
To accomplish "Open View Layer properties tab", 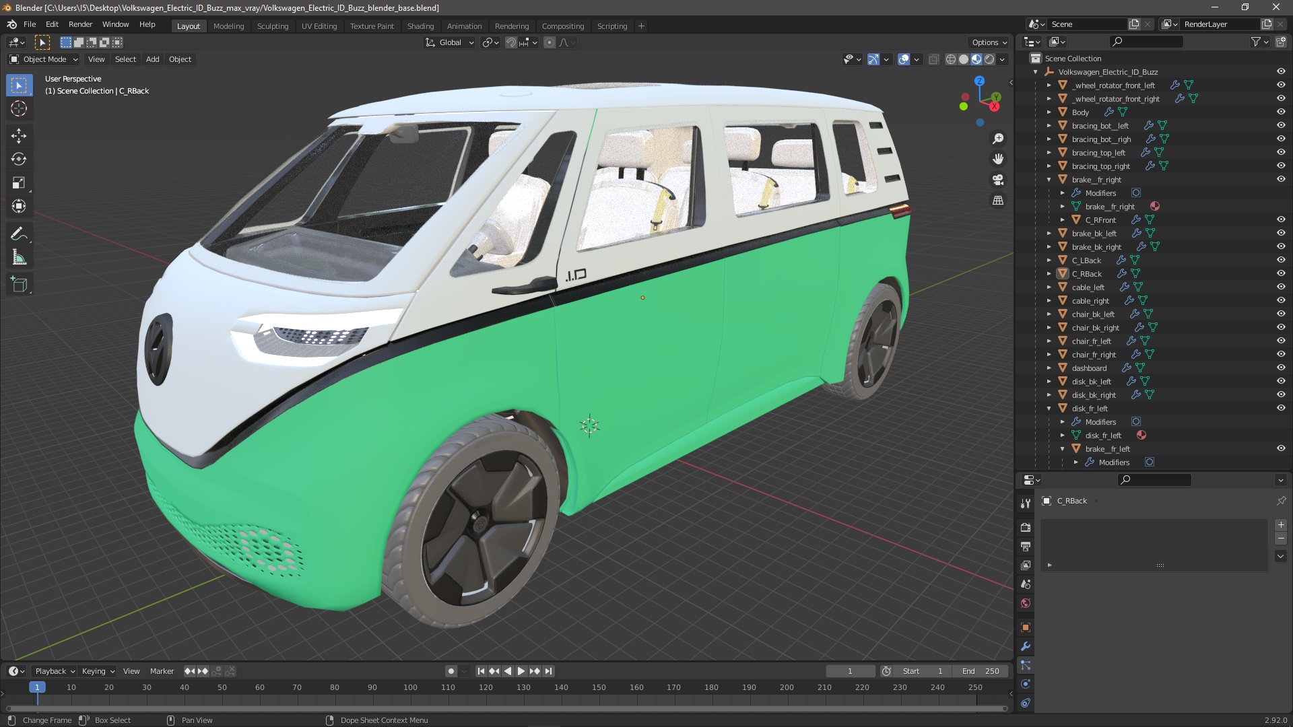I will (x=1026, y=565).
